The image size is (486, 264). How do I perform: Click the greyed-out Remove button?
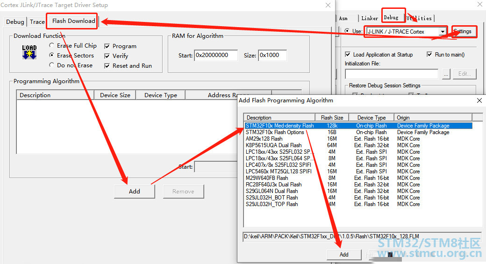(184, 192)
